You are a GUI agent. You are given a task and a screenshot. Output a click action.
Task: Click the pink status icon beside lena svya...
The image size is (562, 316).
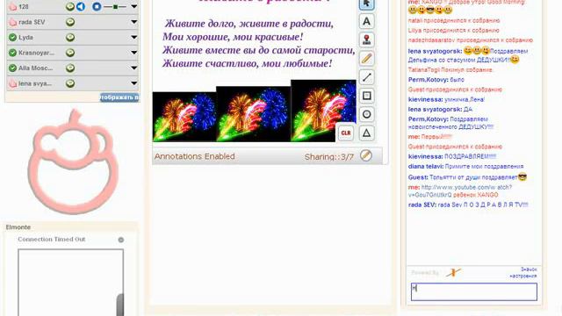pyautogui.click(x=12, y=83)
